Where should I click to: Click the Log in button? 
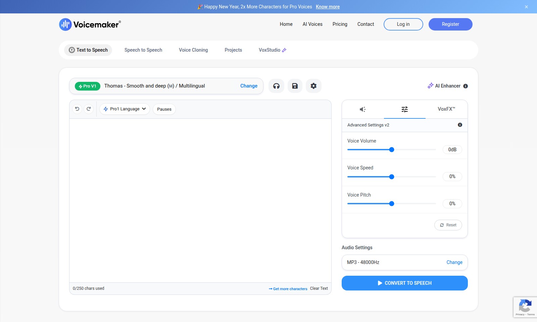click(403, 24)
